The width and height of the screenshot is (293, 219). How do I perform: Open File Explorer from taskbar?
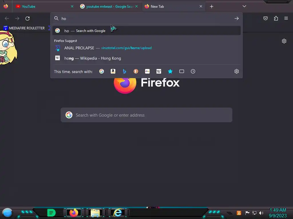tap(95, 213)
